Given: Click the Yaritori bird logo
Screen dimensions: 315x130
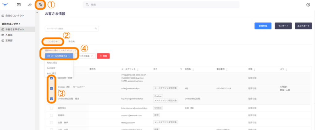Looking at the screenshot, I should tap(6, 5).
